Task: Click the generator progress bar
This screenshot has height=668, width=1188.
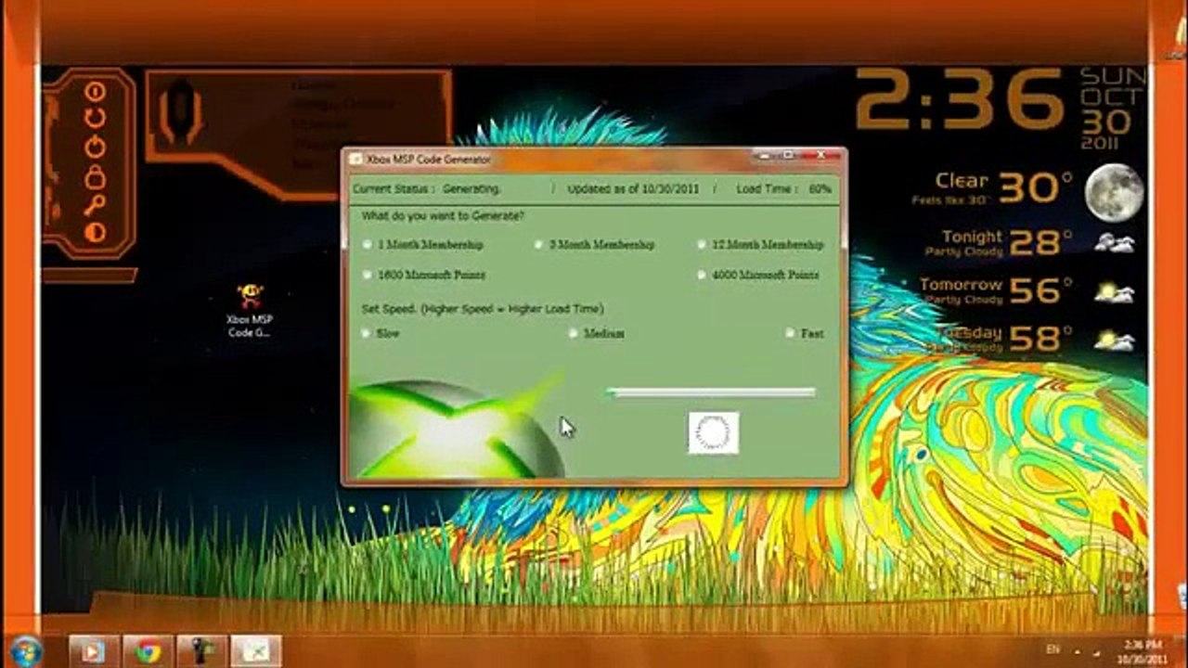Action: [x=711, y=392]
